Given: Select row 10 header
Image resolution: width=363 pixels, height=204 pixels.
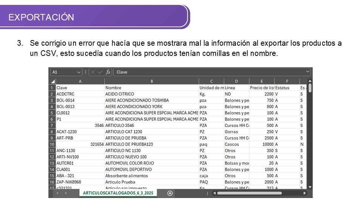Looking at the screenshot, I should pos(52,144).
